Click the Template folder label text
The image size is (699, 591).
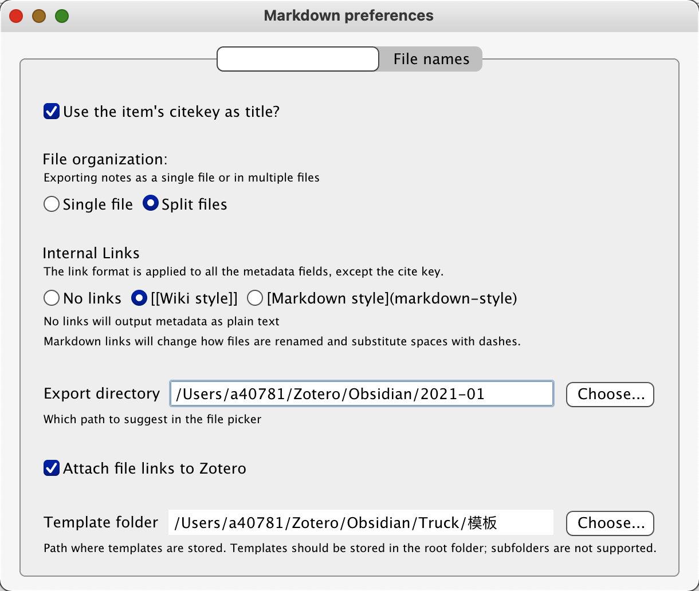(x=101, y=522)
